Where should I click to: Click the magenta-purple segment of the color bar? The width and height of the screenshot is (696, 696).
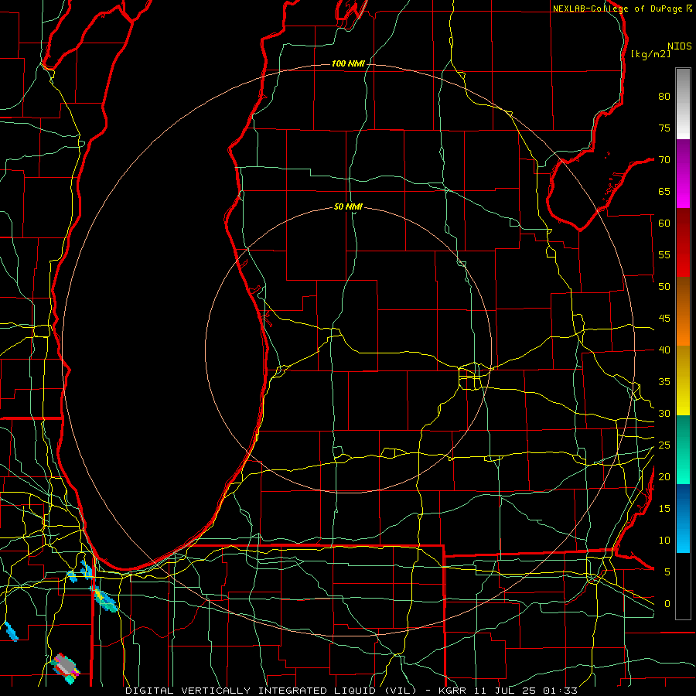coord(683,174)
